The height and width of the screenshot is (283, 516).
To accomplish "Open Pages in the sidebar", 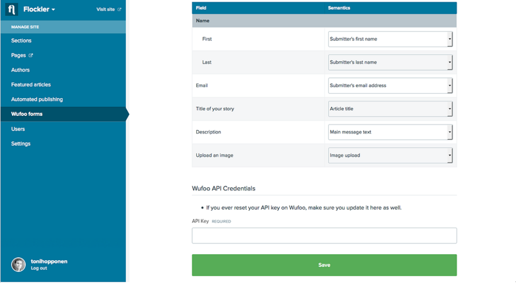I will coord(18,55).
